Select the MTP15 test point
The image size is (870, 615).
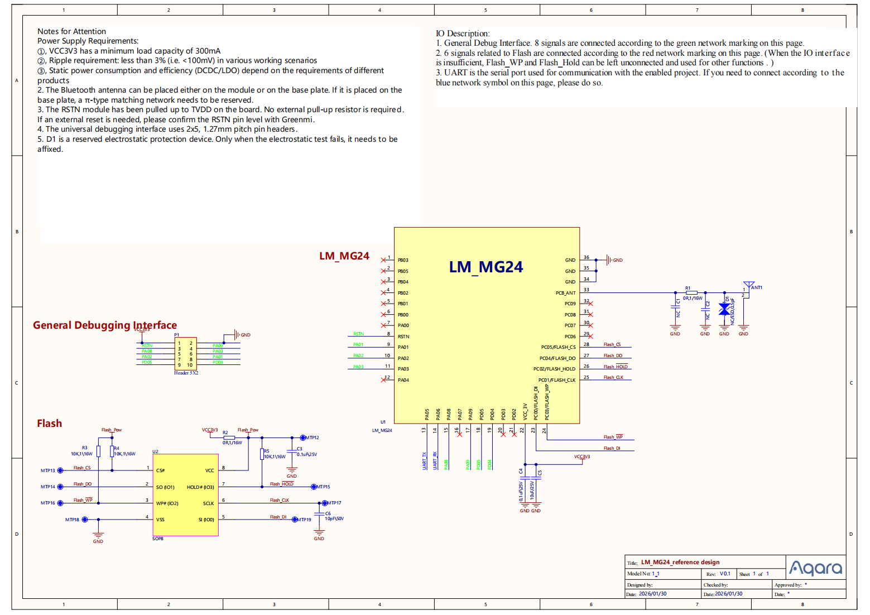click(314, 487)
